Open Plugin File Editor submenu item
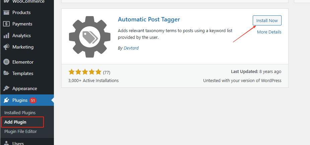 [20, 132]
